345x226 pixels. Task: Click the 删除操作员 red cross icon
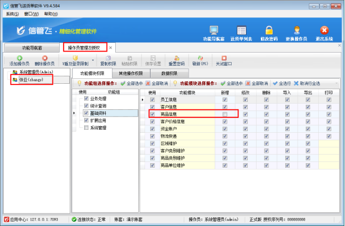pos(45,58)
